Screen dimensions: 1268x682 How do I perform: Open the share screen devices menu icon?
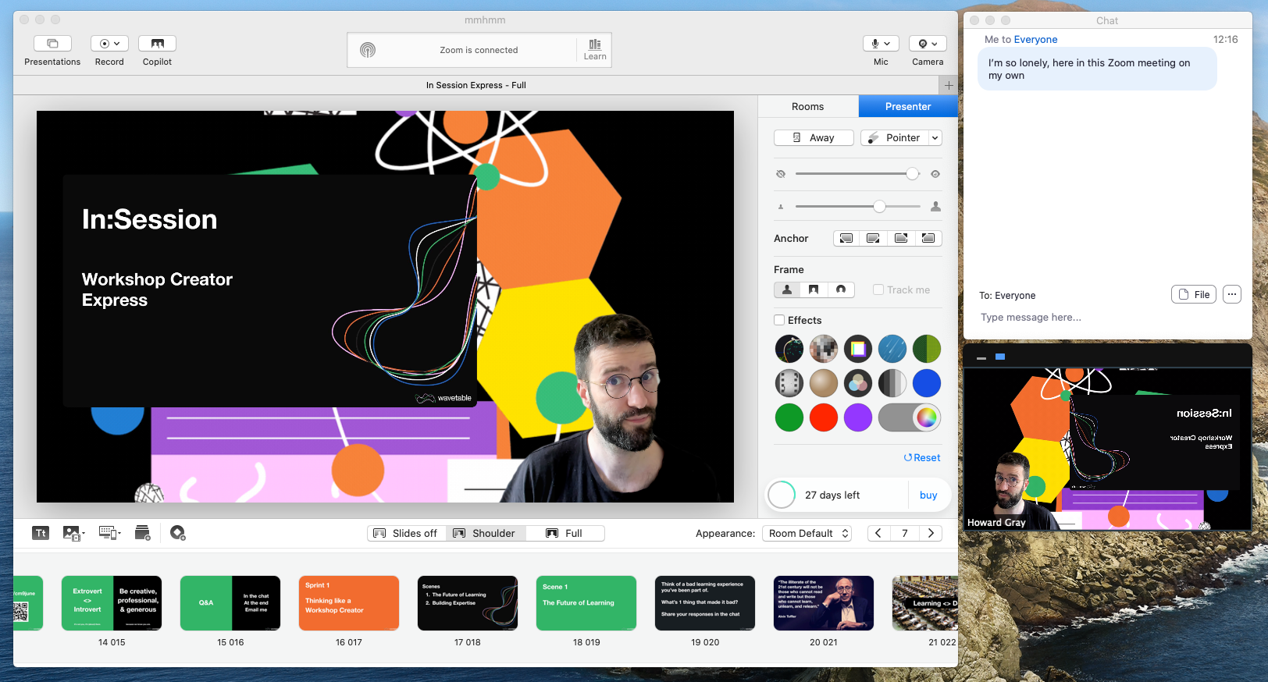109,533
